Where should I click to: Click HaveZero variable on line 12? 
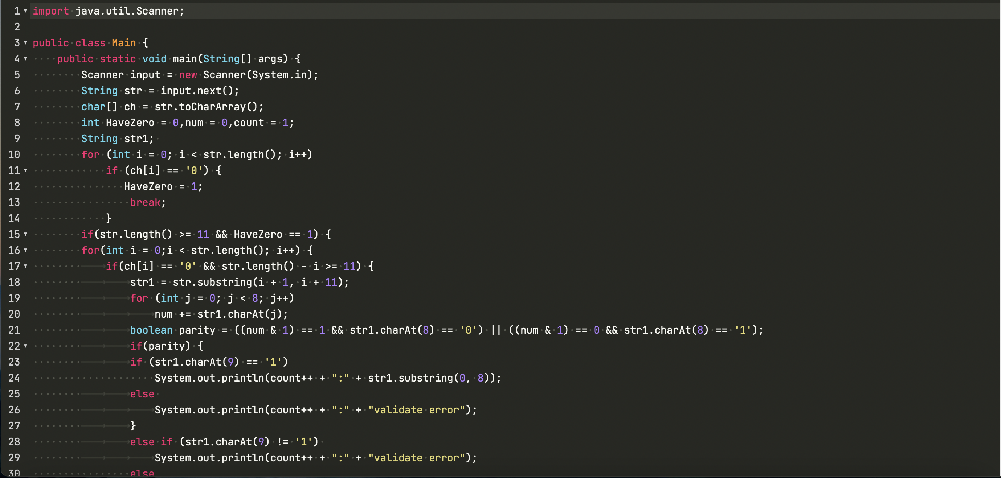(148, 186)
